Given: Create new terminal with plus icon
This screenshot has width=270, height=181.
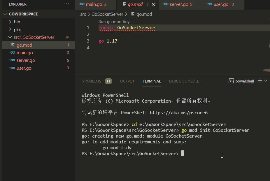Looking at the screenshot, I should tap(260, 81).
